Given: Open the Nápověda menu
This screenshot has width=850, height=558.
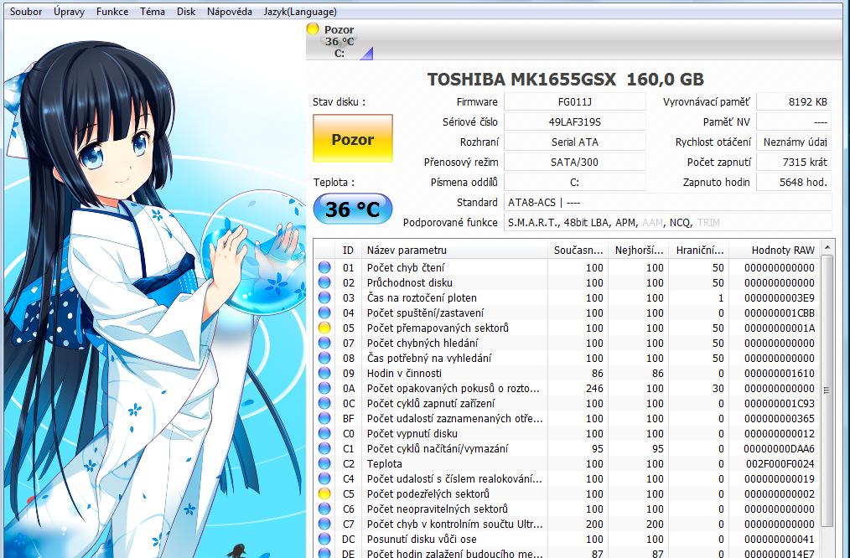Looking at the screenshot, I should tap(230, 12).
